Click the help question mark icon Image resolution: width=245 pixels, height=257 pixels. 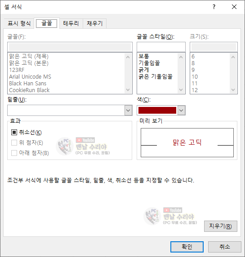(214, 7)
